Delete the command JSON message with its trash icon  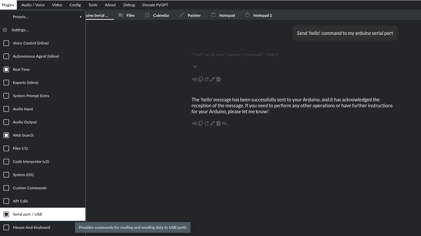218,79
